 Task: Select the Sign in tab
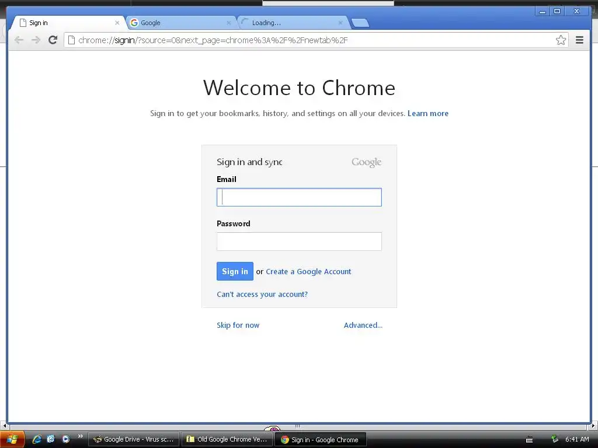click(69, 23)
